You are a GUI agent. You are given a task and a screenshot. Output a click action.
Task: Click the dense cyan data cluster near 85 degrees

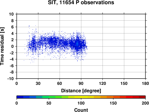point(77,44)
